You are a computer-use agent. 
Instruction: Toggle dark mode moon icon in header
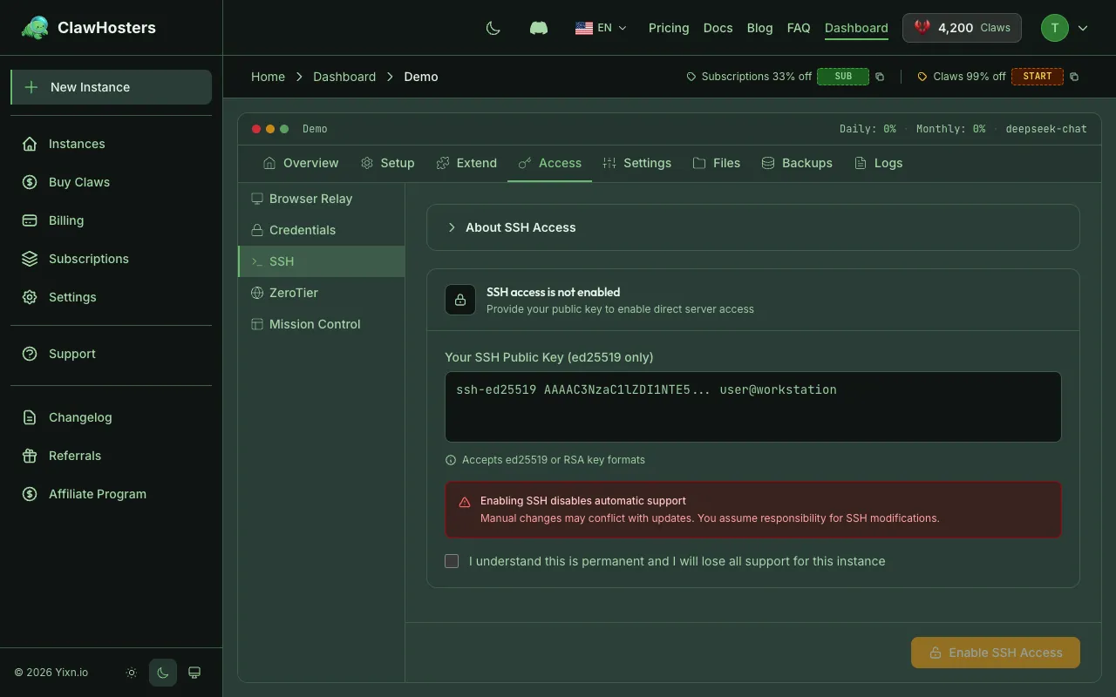[493, 28]
